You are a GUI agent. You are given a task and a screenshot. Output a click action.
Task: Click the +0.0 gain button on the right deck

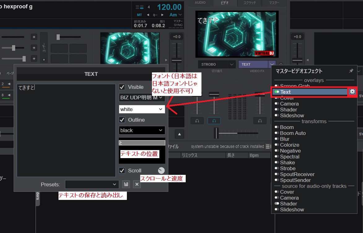point(297,37)
